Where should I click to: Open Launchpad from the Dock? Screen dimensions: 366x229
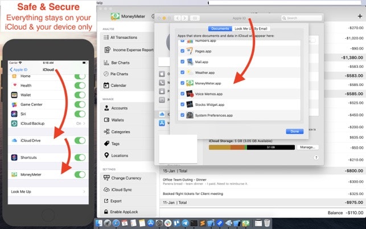click(x=108, y=223)
